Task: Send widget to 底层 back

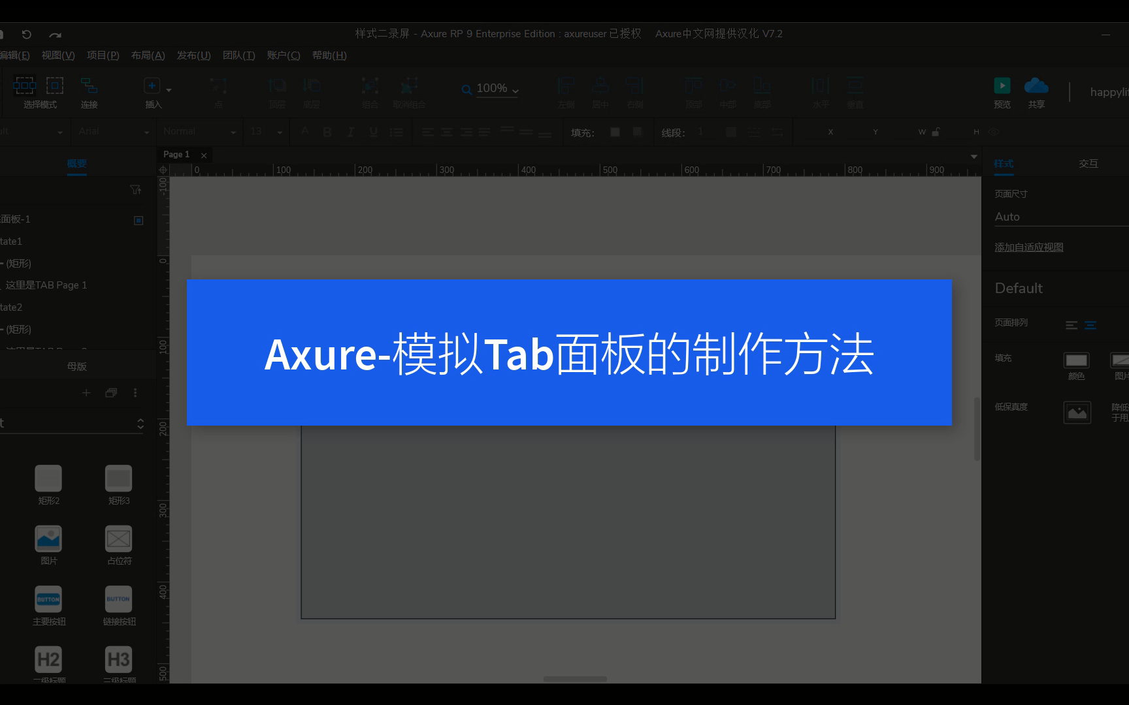Action: pos(312,86)
